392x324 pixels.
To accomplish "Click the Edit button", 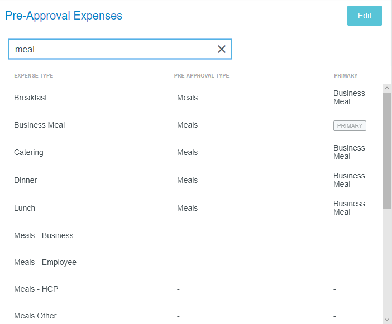I will (x=364, y=16).
